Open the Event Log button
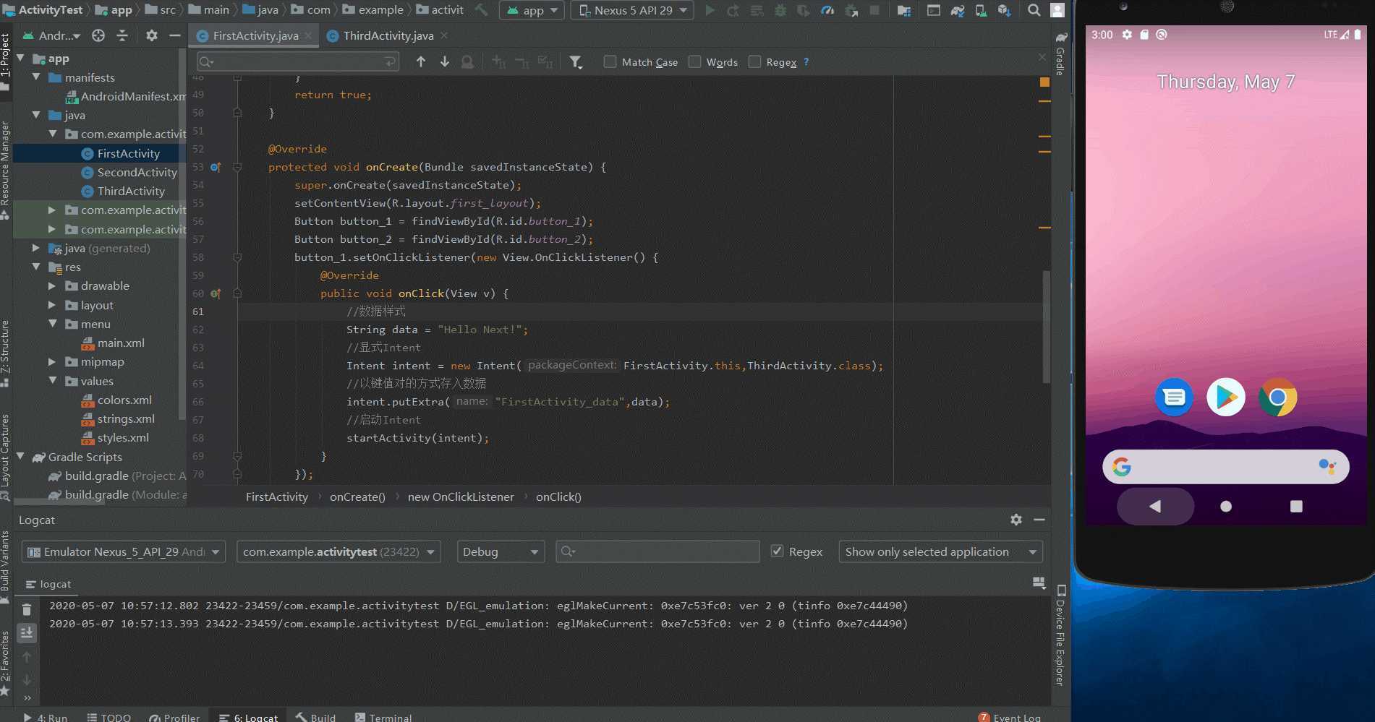1375x722 pixels. (1010, 717)
